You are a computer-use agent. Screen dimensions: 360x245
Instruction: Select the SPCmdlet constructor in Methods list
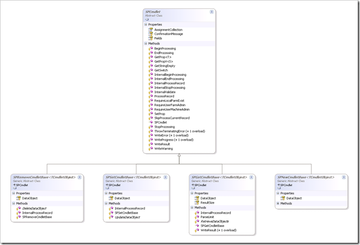click(x=160, y=122)
